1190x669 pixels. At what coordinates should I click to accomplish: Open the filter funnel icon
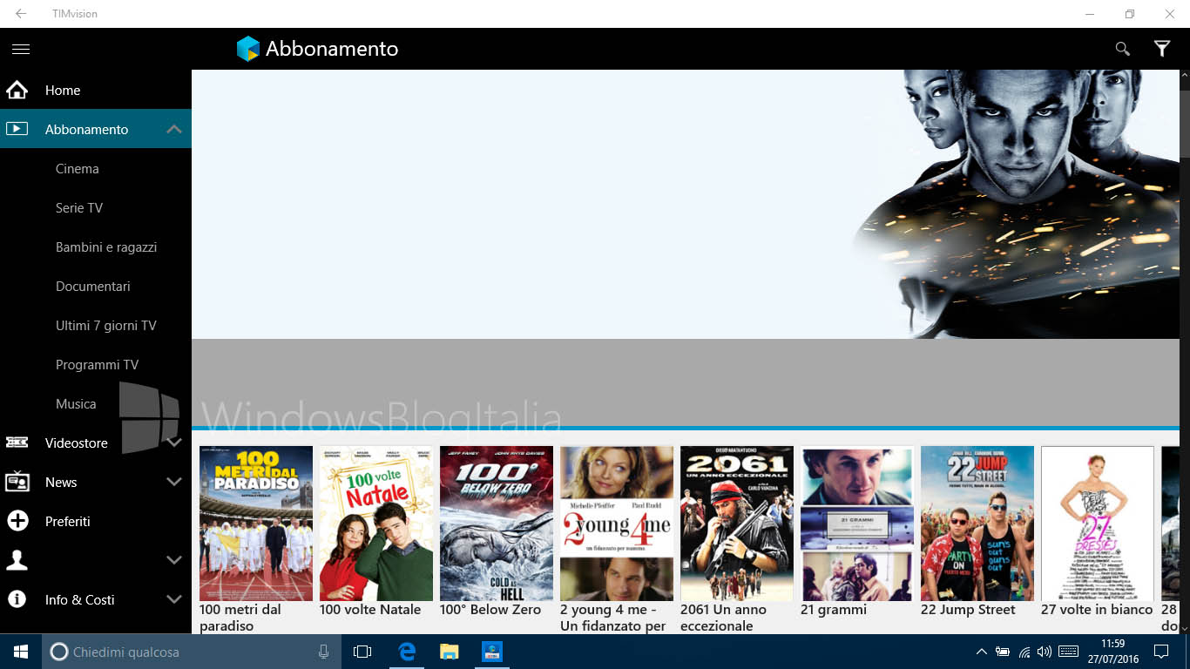point(1162,49)
